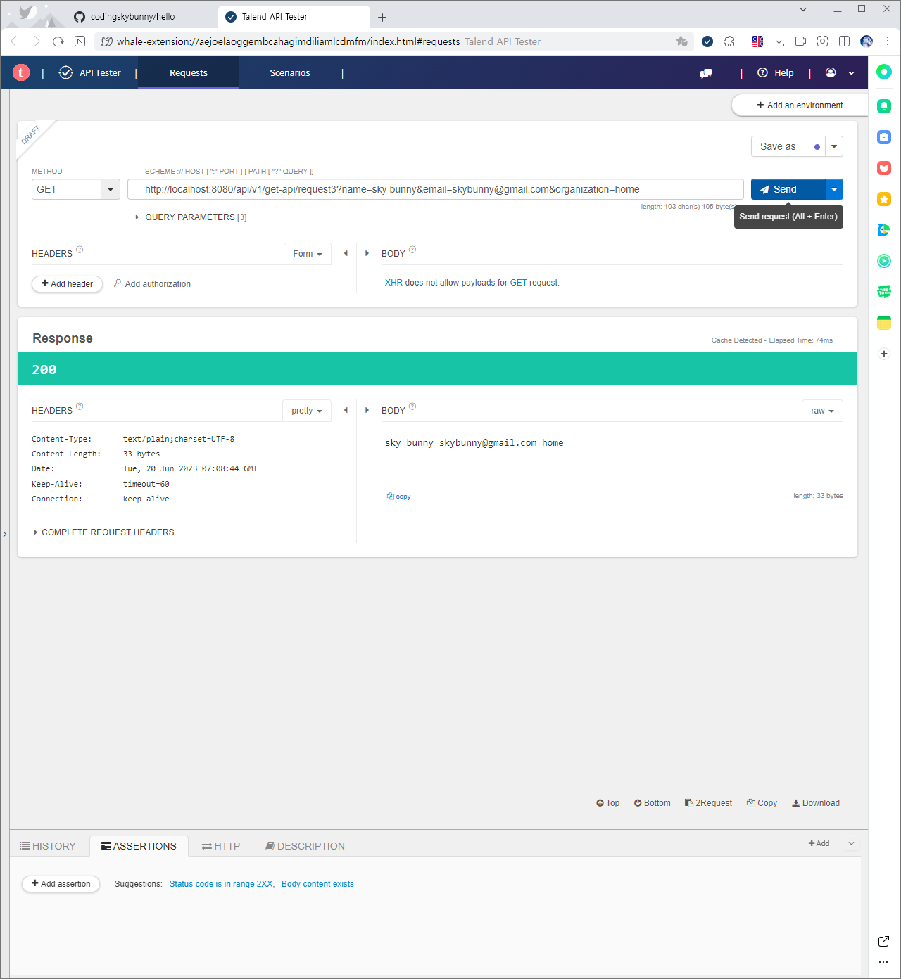
Task: Open response body raw dropdown
Action: (x=822, y=411)
